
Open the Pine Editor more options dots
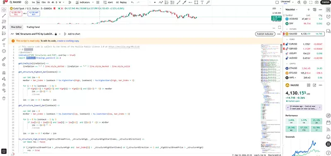(x=279, y=34)
